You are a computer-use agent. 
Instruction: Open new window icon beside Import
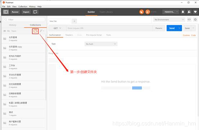coord(35,12)
